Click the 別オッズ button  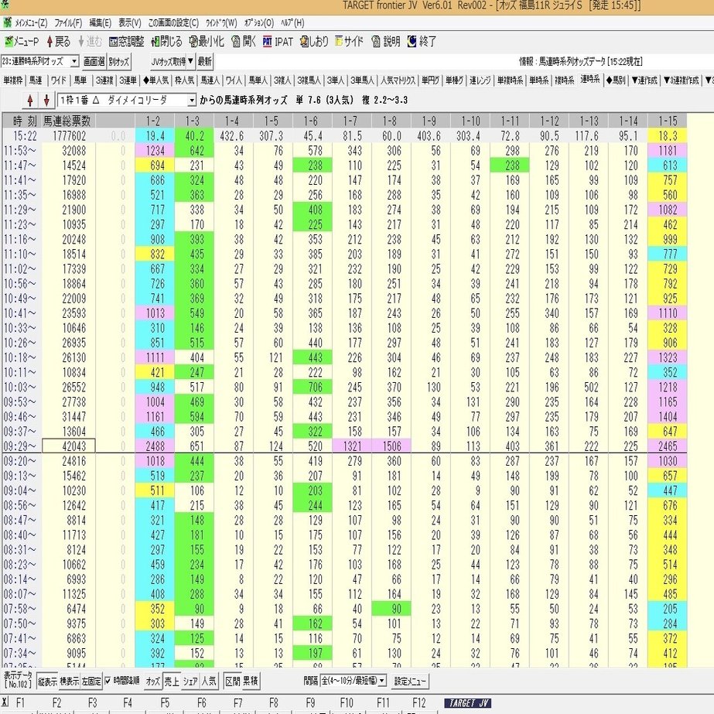(119, 61)
